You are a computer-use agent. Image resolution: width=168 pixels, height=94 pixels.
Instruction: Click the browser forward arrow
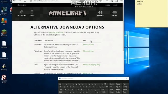20,1
